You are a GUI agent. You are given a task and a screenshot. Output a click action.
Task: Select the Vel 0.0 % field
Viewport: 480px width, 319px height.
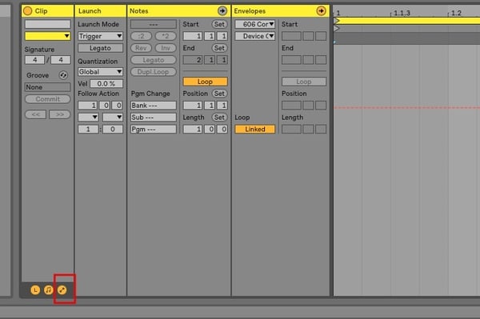(106, 83)
